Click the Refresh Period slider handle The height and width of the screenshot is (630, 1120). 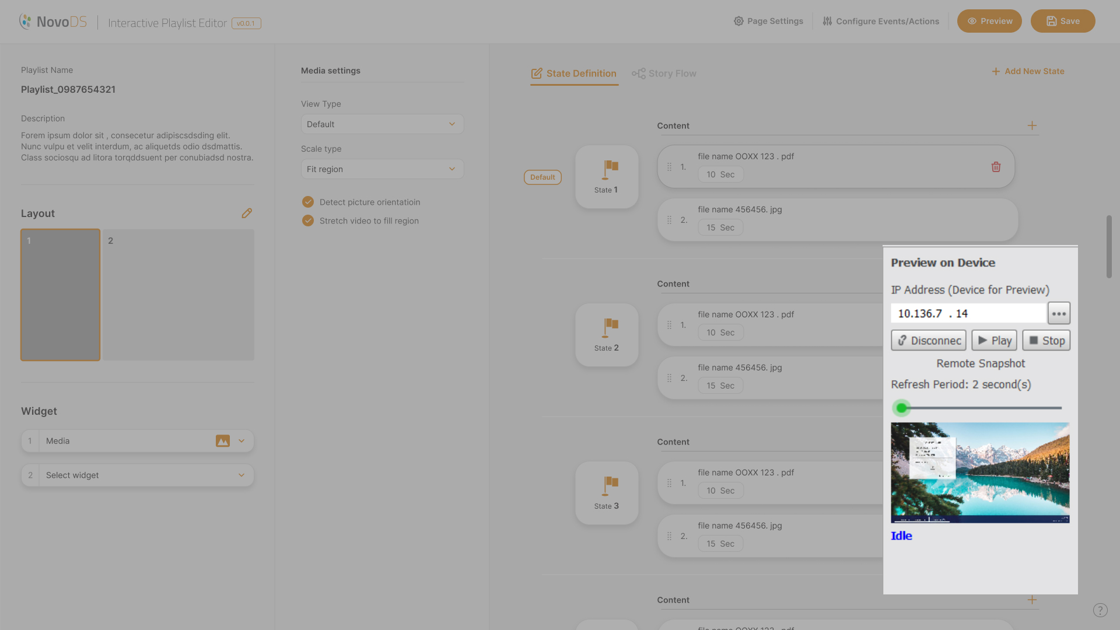point(902,408)
